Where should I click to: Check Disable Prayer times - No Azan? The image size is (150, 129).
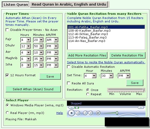(x=7, y=30)
